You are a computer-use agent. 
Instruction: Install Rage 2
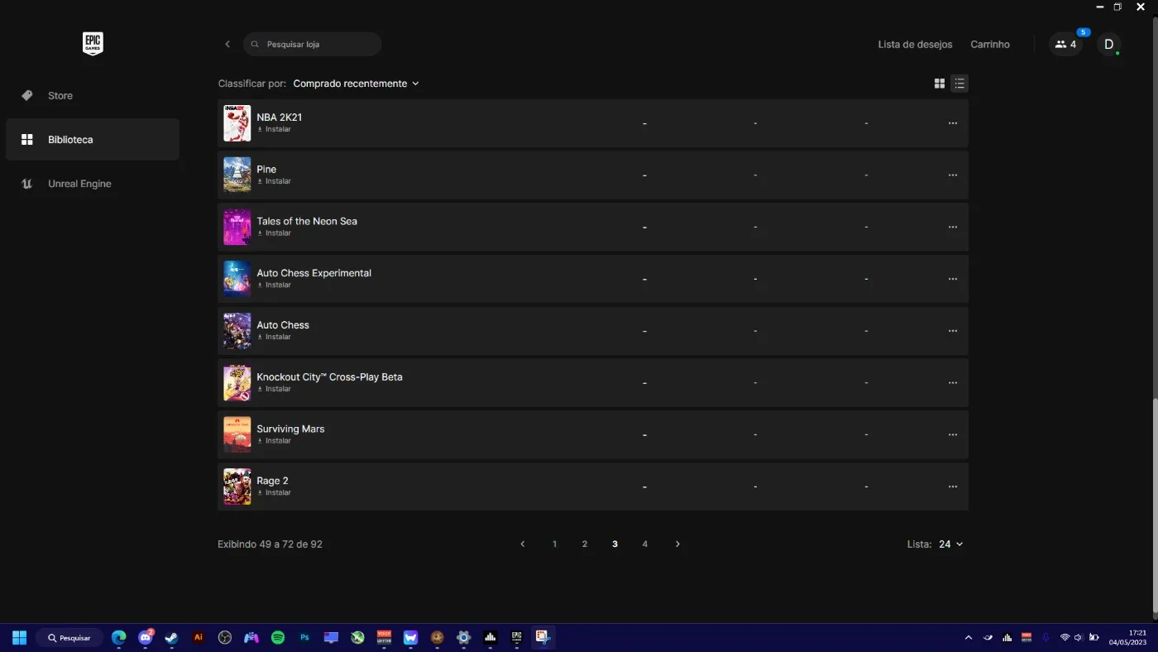pyautogui.click(x=274, y=493)
